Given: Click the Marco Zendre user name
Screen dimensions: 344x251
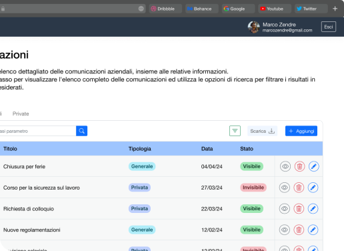Looking at the screenshot, I should tap(279, 25).
